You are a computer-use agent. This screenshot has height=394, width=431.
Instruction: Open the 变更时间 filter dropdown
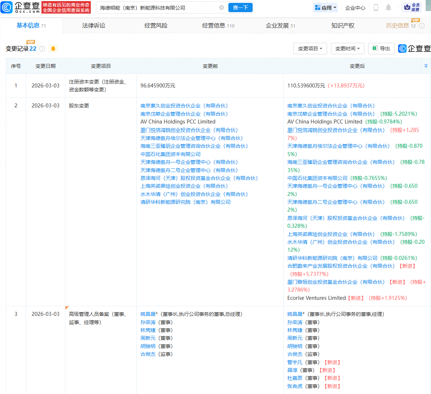click(x=347, y=49)
